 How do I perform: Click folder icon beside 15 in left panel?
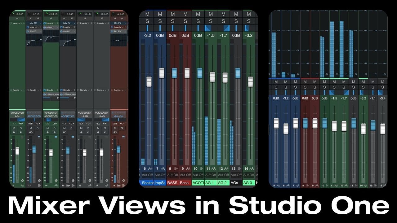tap(68, 186)
